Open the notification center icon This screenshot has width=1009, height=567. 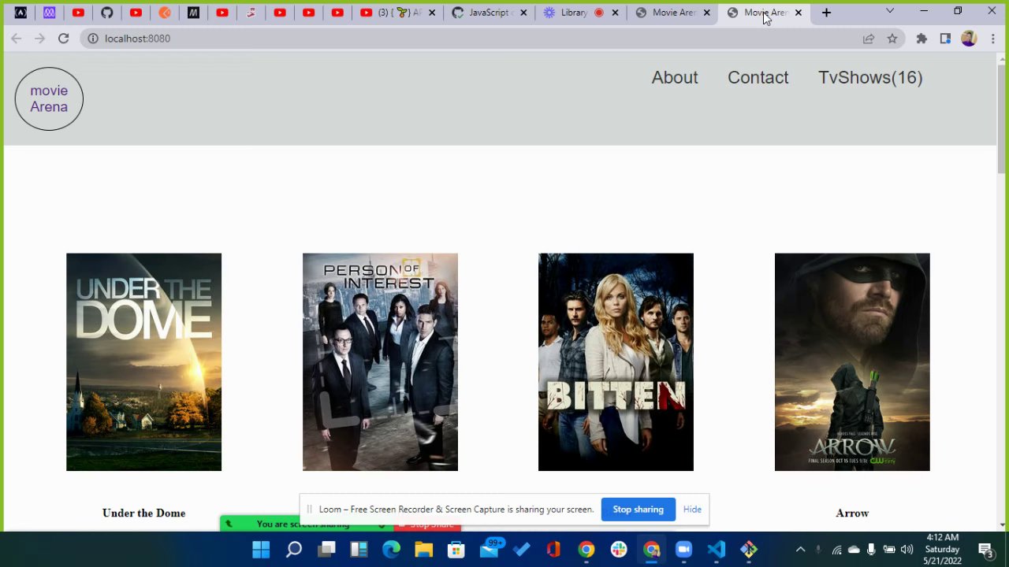986,550
